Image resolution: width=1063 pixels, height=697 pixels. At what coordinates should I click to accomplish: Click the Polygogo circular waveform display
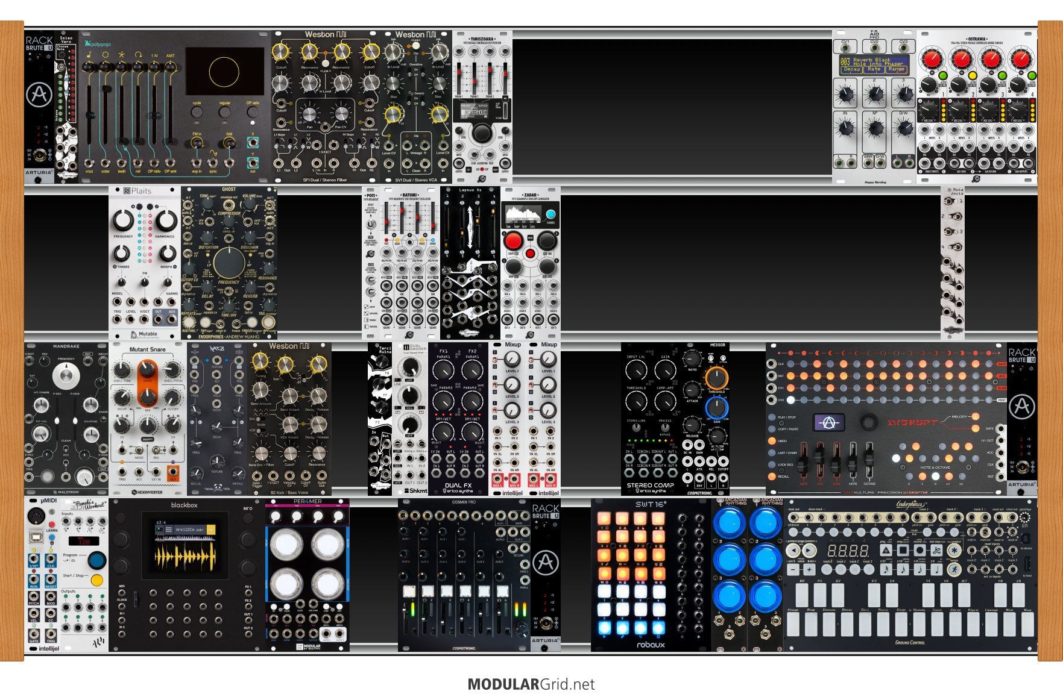[224, 71]
